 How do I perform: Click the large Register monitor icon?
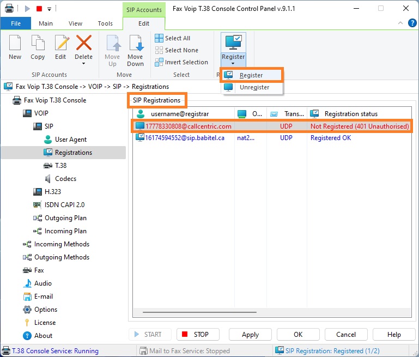233,42
